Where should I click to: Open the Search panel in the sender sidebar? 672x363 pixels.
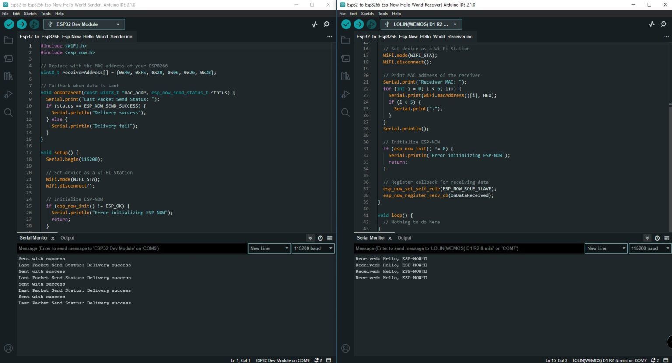tap(8, 112)
